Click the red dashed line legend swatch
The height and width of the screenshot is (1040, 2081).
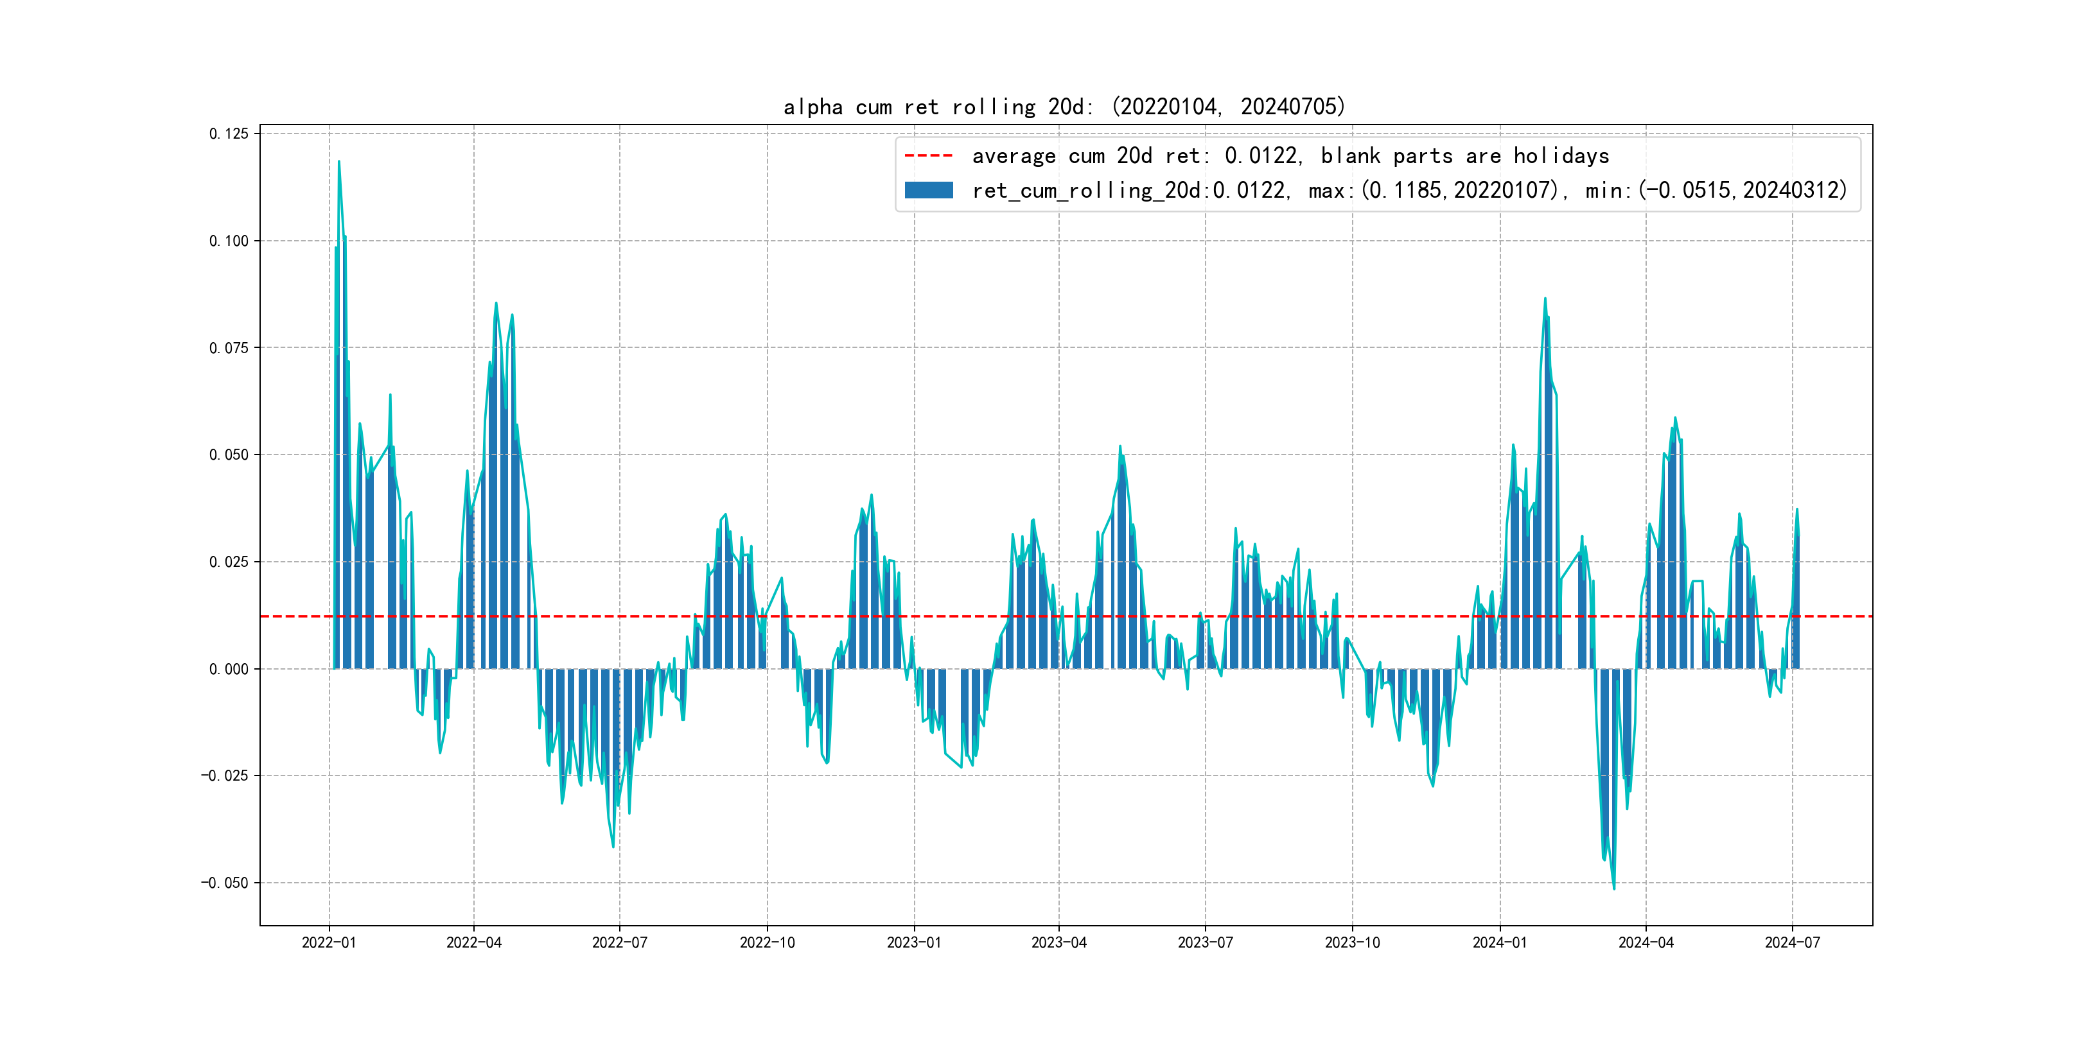pyautogui.click(x=928, y=156)
